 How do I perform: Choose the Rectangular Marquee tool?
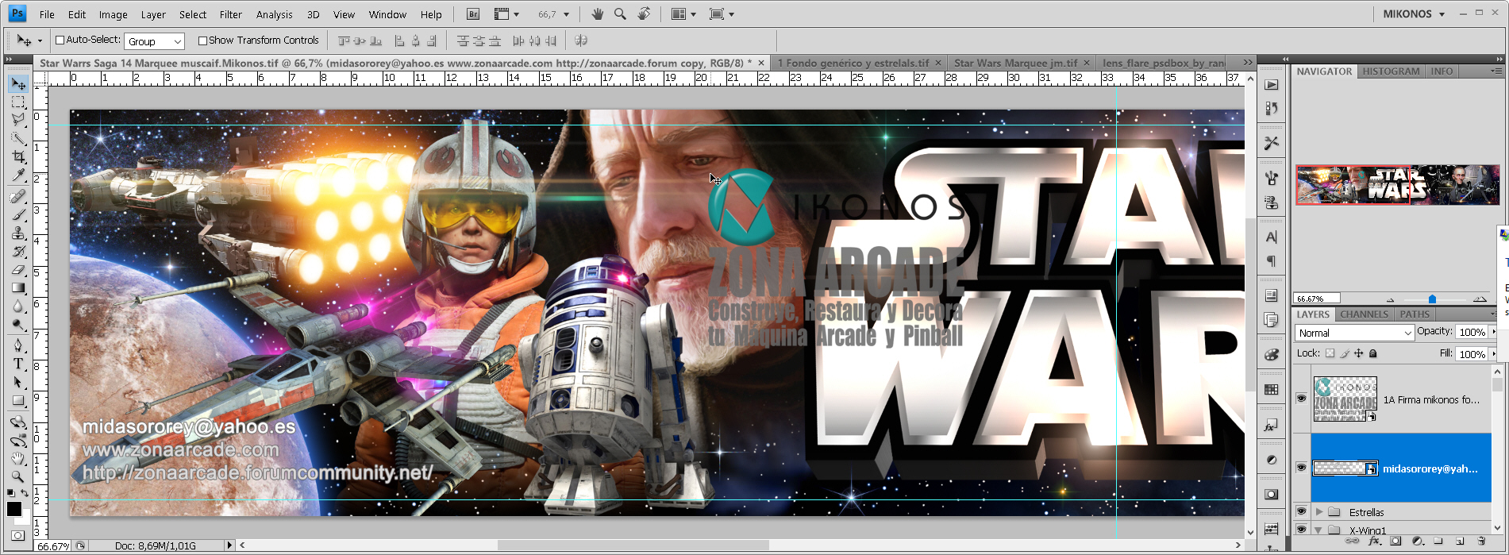pyautogui.click(x=17, y=102)
